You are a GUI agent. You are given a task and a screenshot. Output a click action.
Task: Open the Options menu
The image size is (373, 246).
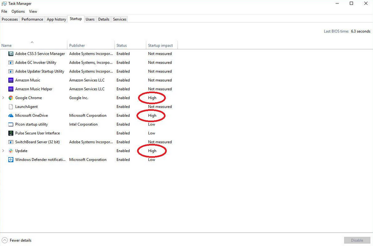(x=18, y=11)
